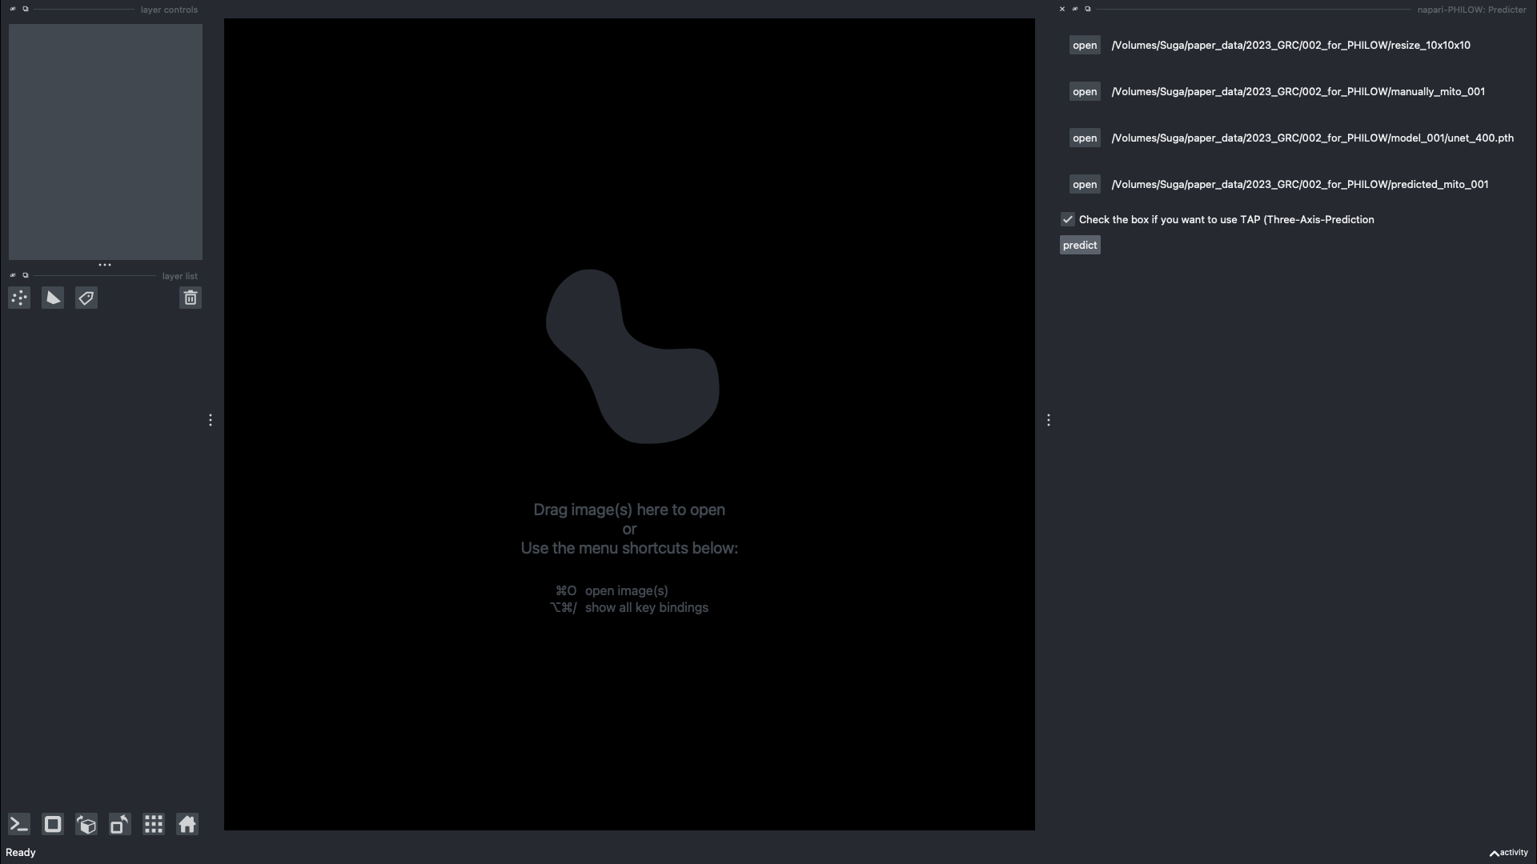Click open button for resize_10x10x10 path
1537x864 pixels.
[x=1085, y=46]
